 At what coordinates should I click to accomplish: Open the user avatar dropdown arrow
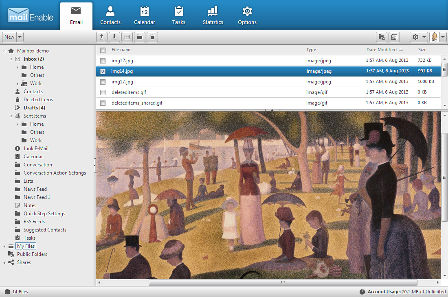(x=443, y=37)
